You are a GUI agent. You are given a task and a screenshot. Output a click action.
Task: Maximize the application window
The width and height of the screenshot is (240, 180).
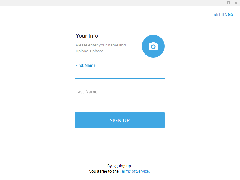[229, 3]
